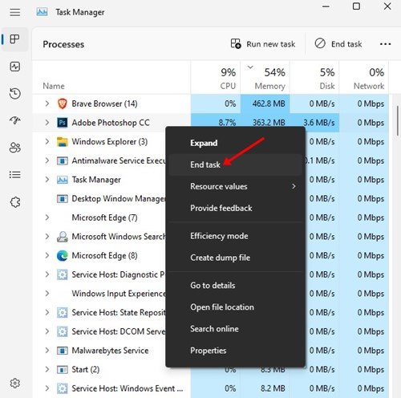Click the Service Host: State Repository icon
Viewport: 401px width, 398px height.
pyautogui.click(x=63, y=313)
